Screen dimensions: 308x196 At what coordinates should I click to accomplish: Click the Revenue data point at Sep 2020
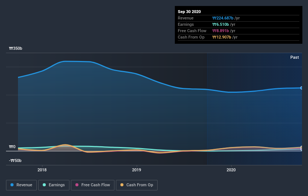[302, 88]
